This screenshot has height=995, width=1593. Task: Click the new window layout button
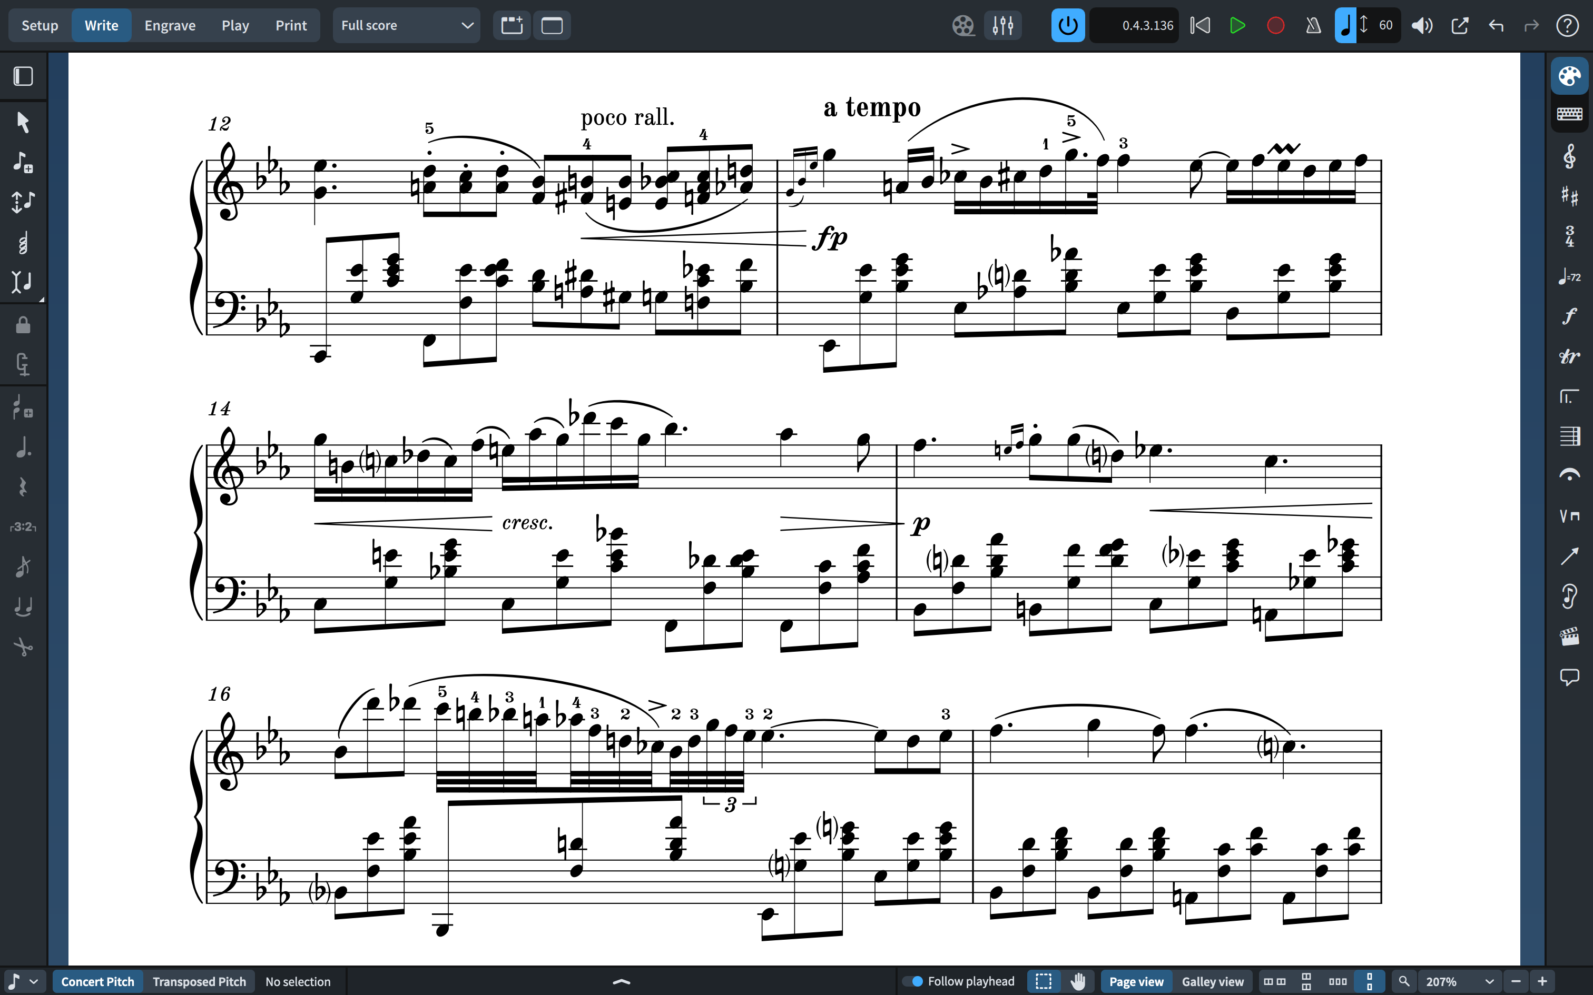click(x=552, y=25)
